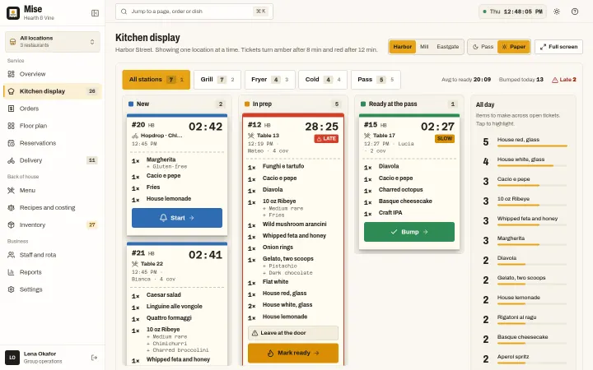Click the Cacio e pepe all-day progress bar
593x370 pixels.
532,185
